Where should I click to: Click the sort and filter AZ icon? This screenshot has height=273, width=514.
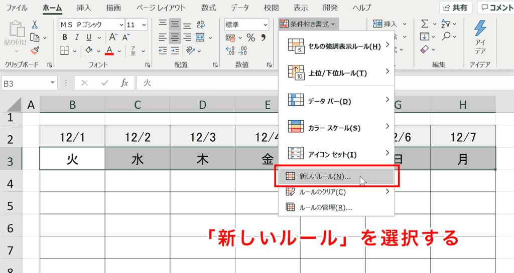(446, 24)
